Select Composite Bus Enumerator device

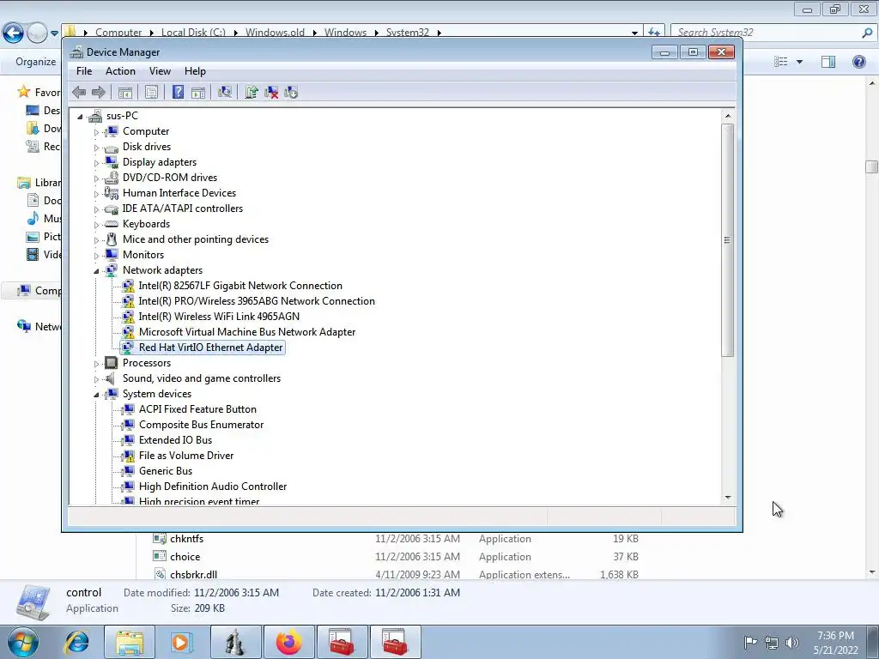tap(201, 425)
